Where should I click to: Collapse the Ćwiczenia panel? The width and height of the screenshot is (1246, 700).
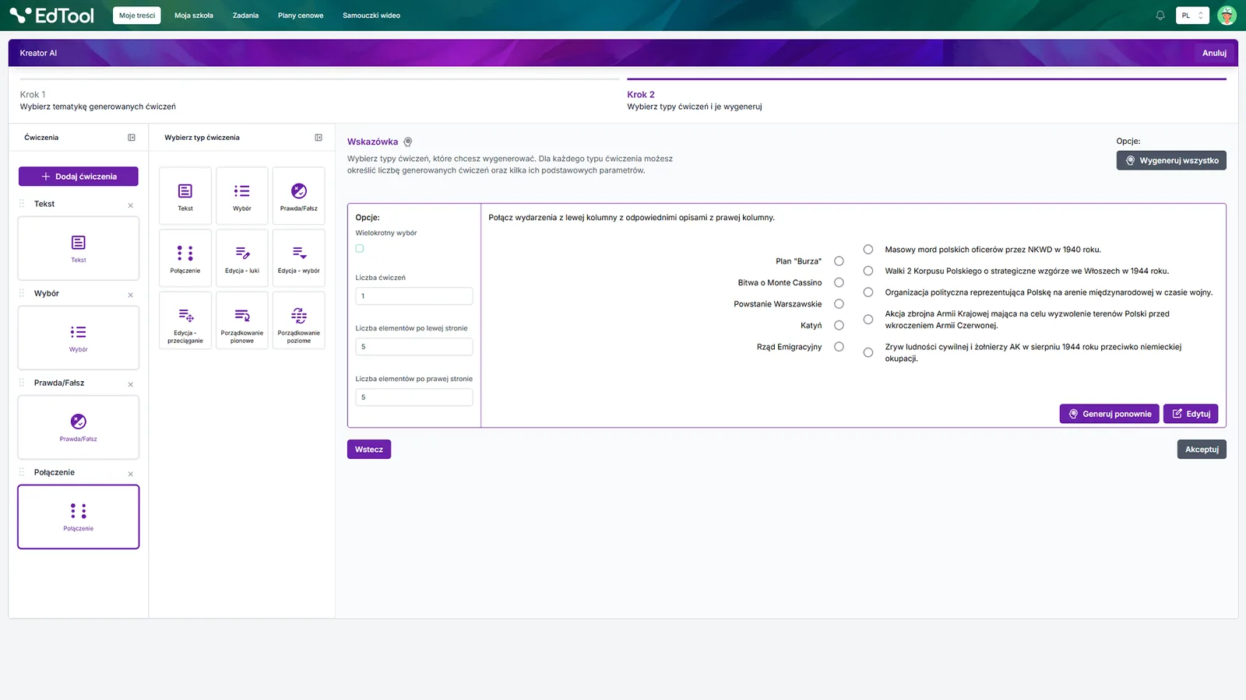tap(132, 138)
